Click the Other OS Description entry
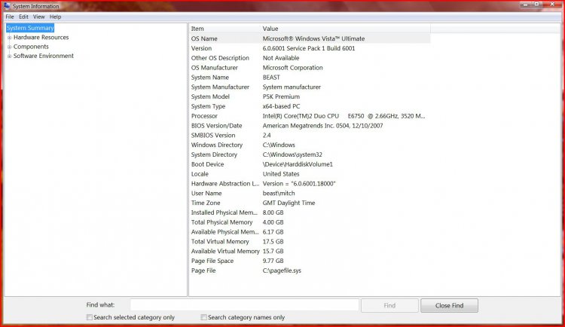565x327 pixels. click(x=220, y=58)
